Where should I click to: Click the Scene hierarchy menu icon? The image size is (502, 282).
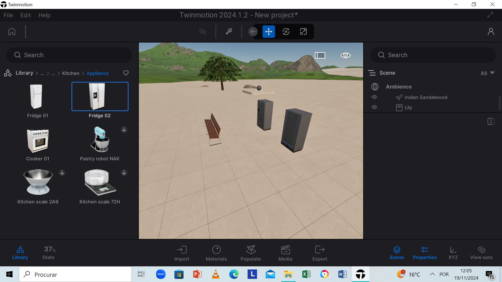pos(372,73)
